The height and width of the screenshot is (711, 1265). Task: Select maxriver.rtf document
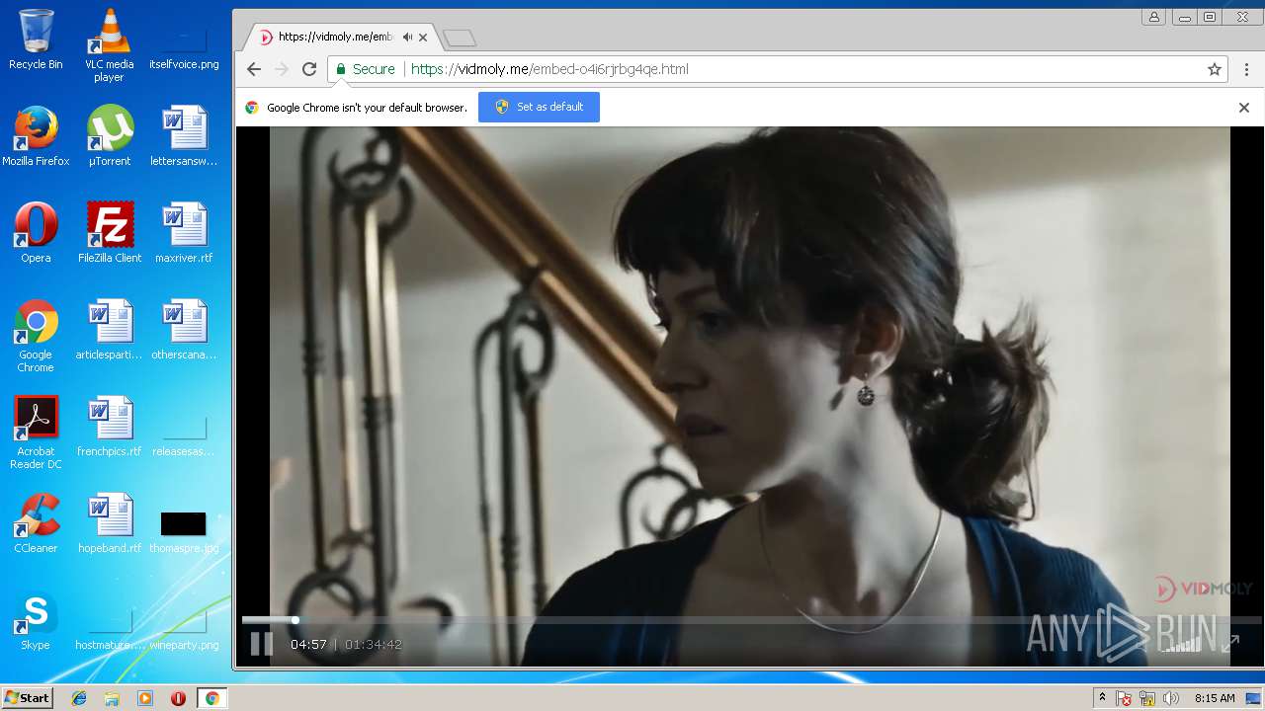click(x=184, y=233)
